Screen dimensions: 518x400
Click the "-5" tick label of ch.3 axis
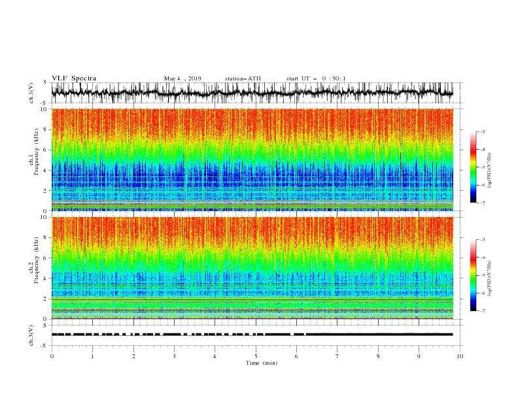[x=44, y=346]
